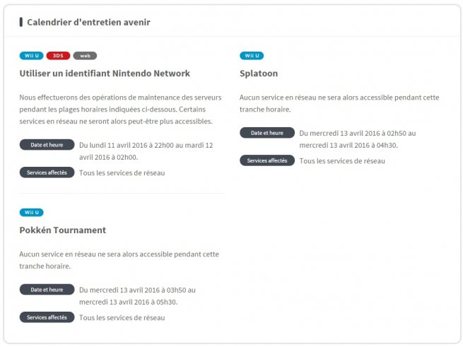
Task: Open "Utiliser un identifiant Nintendo Network" title
Action: tap(105, 73)
